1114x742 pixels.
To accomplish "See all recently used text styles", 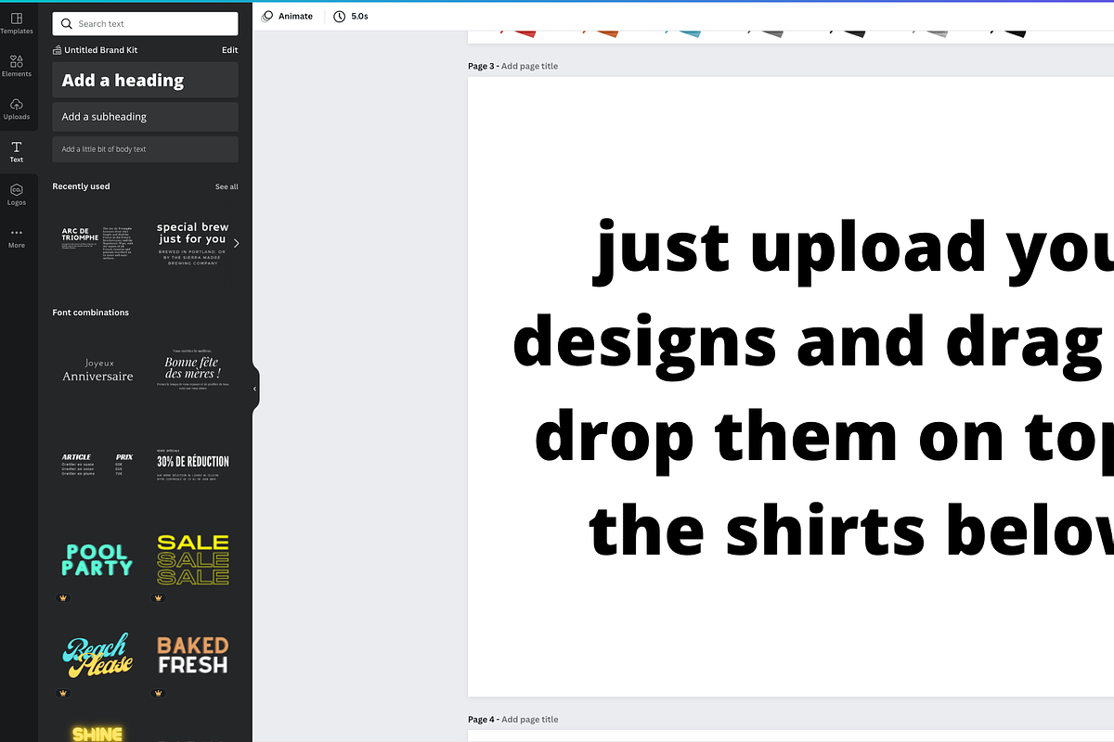I will pos(227,186).
